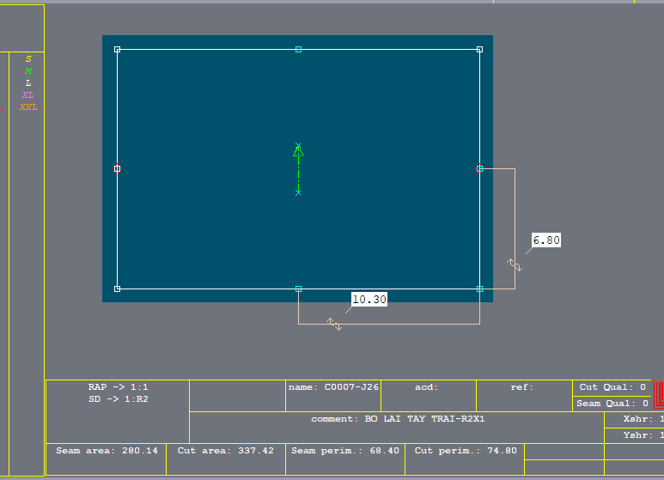Viewport: 664px width, 480px height.
Task: Select size M in the size list
Action: pos(28,70)
